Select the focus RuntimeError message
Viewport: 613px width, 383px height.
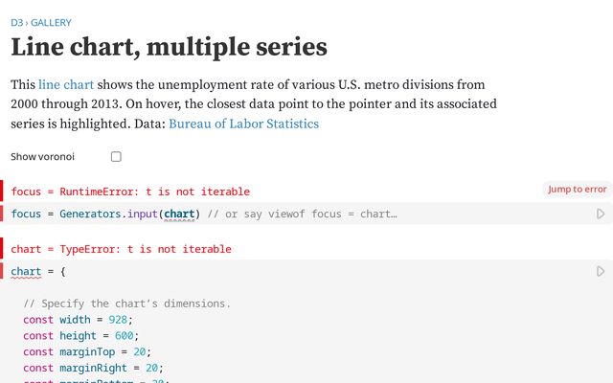[x=130, y=191]
